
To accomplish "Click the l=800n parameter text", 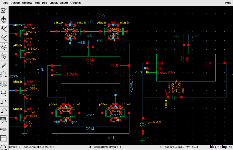I will (x=31, y=59).
